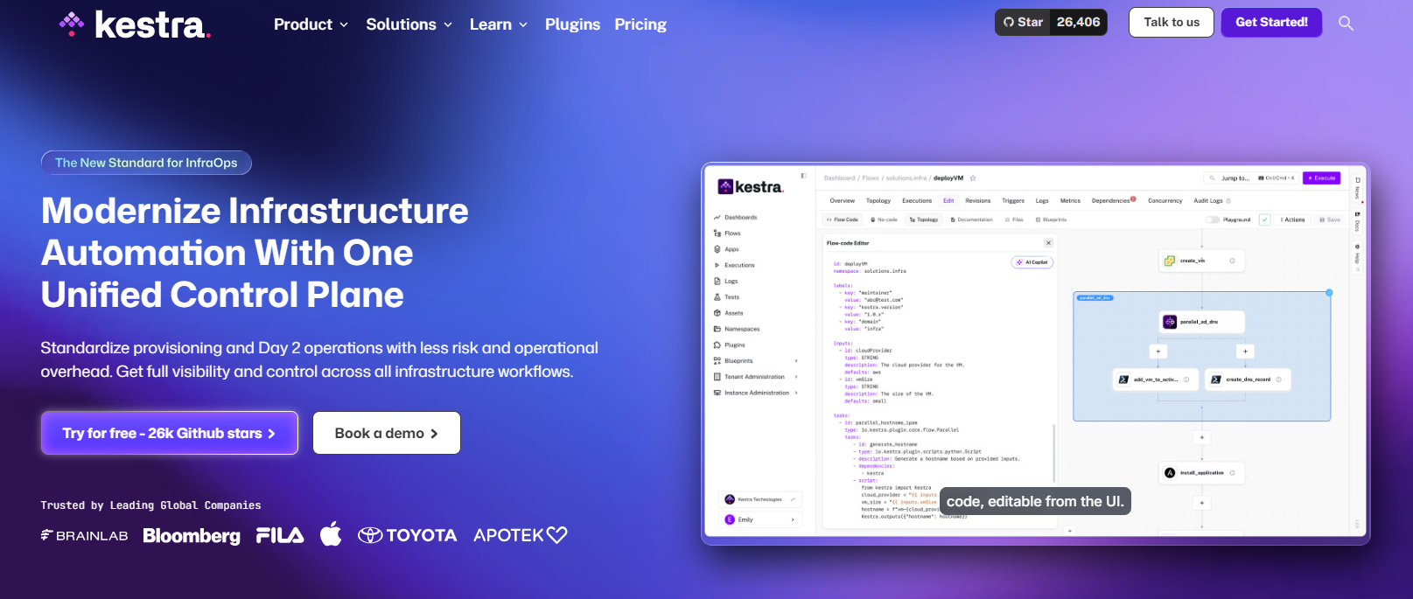Click the purple Execute button
Viewport: 1413px width, 599px height.
pos(1321,178)
